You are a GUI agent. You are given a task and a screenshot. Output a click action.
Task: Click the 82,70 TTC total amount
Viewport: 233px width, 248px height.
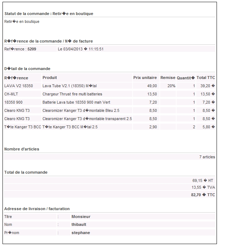pyautogui.click(x=203, y=195)
